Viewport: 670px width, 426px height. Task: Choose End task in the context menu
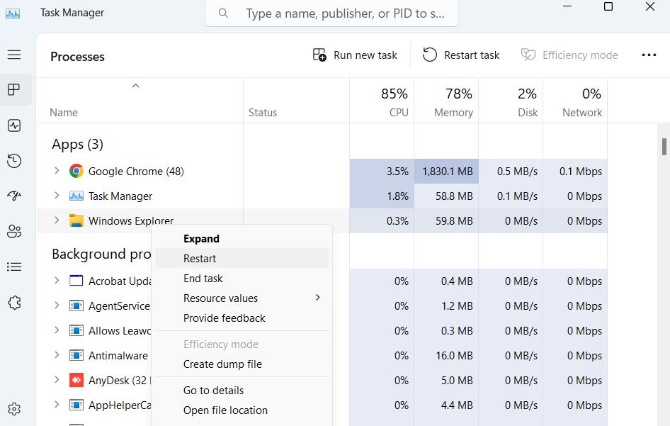click(x=242, y=279)
